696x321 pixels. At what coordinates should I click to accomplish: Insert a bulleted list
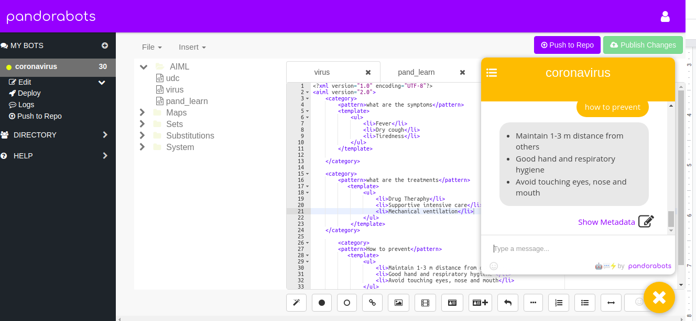tap(585, 302)
